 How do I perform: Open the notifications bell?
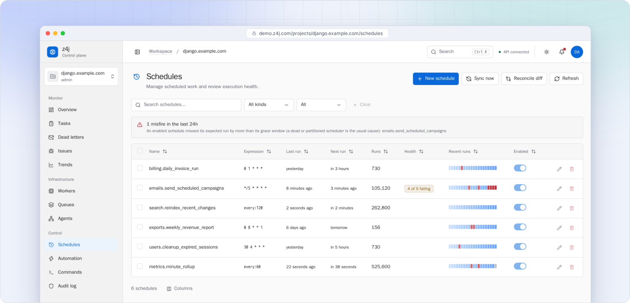562,52
